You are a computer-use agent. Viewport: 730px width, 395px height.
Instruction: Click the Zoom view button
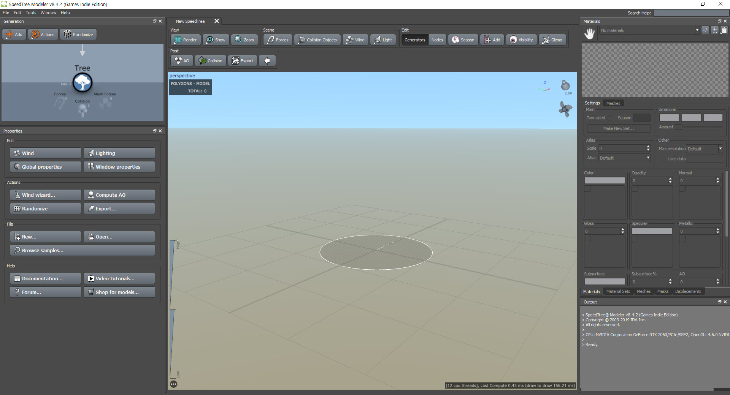click(244, 40)
